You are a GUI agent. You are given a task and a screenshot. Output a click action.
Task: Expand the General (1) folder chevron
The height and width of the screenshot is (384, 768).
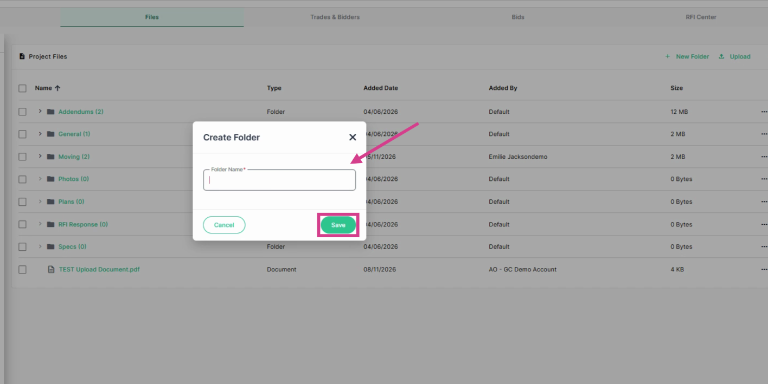[x=40, y=134]
